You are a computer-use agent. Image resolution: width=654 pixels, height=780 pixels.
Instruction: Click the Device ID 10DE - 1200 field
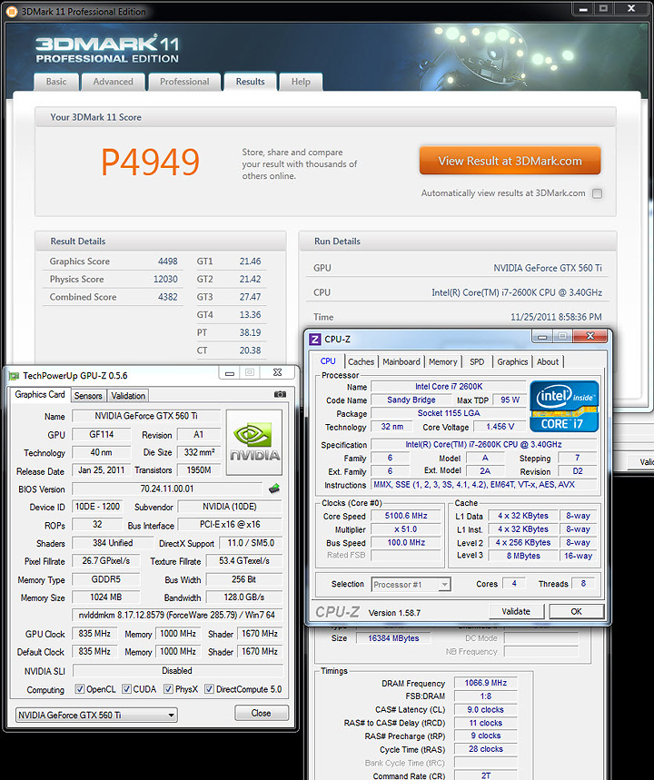(x=97, y=507)
